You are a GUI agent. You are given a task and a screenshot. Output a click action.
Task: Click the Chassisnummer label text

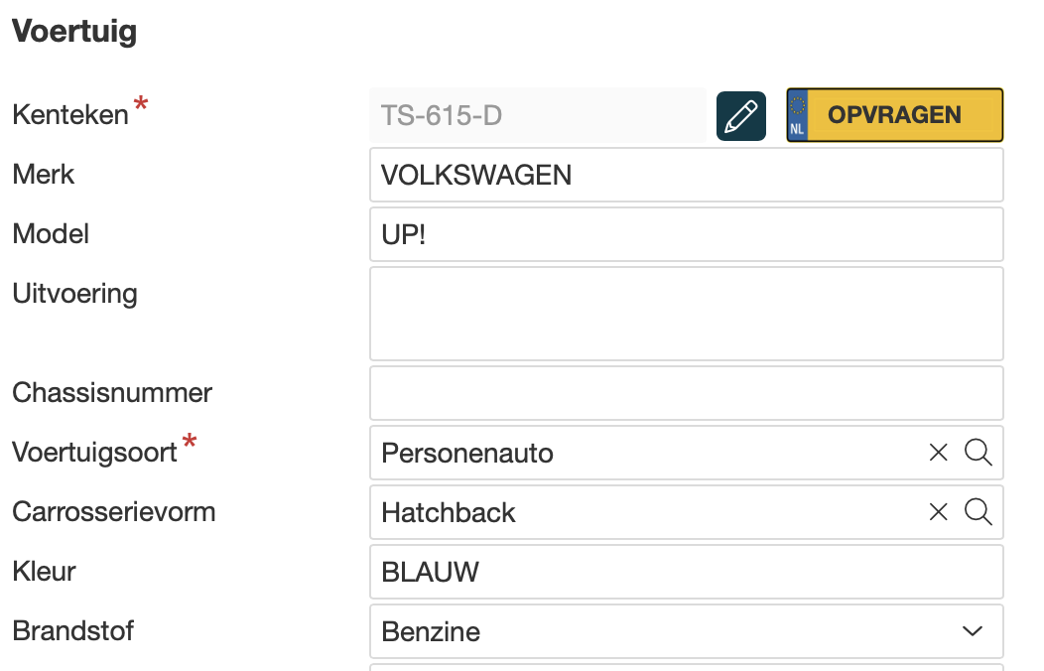coord(112,393)
